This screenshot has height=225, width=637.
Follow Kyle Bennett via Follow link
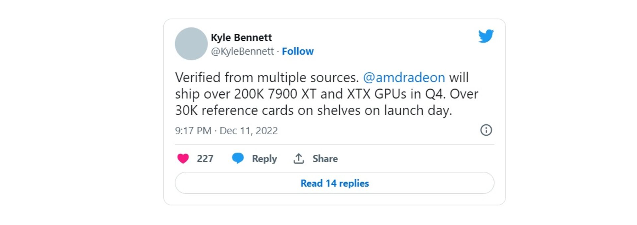pyautogui.click(x=298, y=51)
